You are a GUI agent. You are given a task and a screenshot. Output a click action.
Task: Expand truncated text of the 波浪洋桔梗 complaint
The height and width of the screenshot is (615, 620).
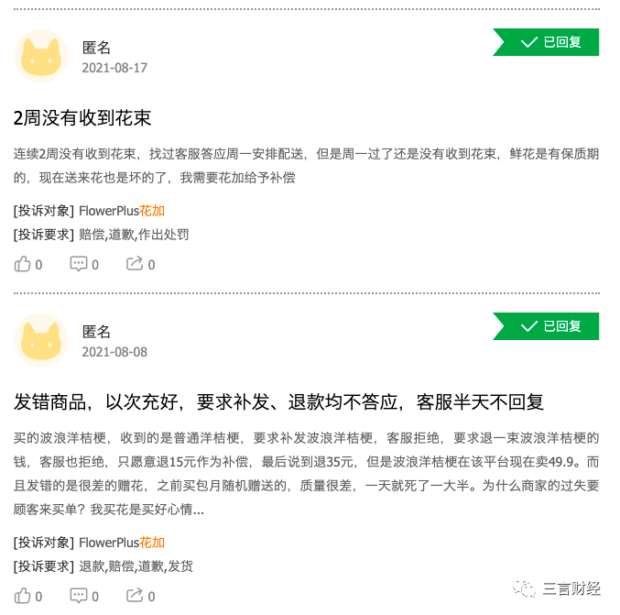click(198, 509)
